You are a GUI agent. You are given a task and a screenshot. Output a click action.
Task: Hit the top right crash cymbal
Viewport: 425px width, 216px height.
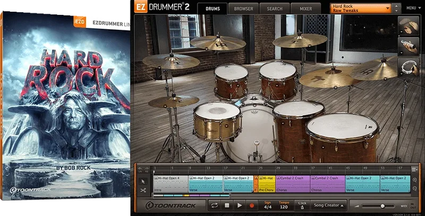coord(300,40)
